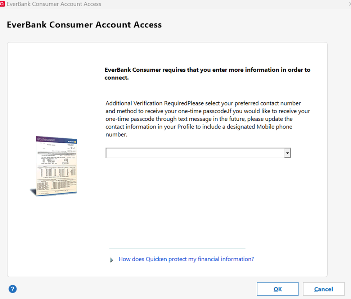Click the Cancel button

coord(324,289)
